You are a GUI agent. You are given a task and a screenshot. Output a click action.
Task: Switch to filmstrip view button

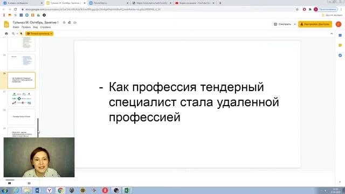tap(10, 183)
